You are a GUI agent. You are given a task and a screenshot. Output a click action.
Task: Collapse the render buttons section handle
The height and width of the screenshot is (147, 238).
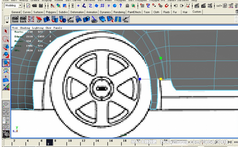click(x=193, y=6)
